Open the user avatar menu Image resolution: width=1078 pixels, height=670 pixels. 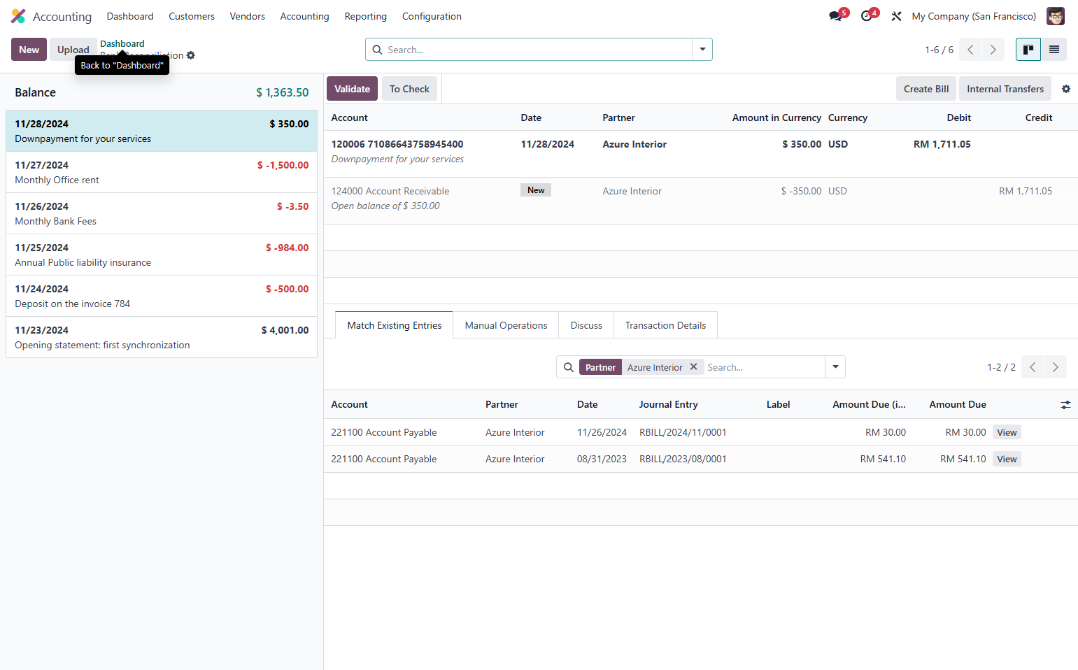(x=1055, y=16)
